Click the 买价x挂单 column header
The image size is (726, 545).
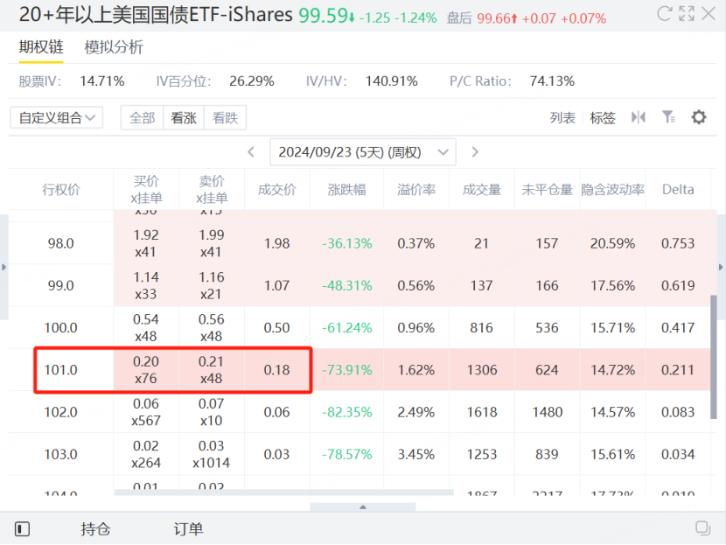coord(146,189)
